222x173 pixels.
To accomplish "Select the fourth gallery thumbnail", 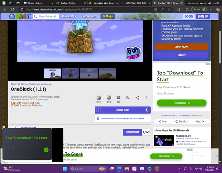I will tap(107, 73).
